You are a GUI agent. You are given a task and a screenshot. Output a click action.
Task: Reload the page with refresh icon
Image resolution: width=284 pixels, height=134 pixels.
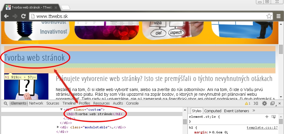[x=23, y=16]
